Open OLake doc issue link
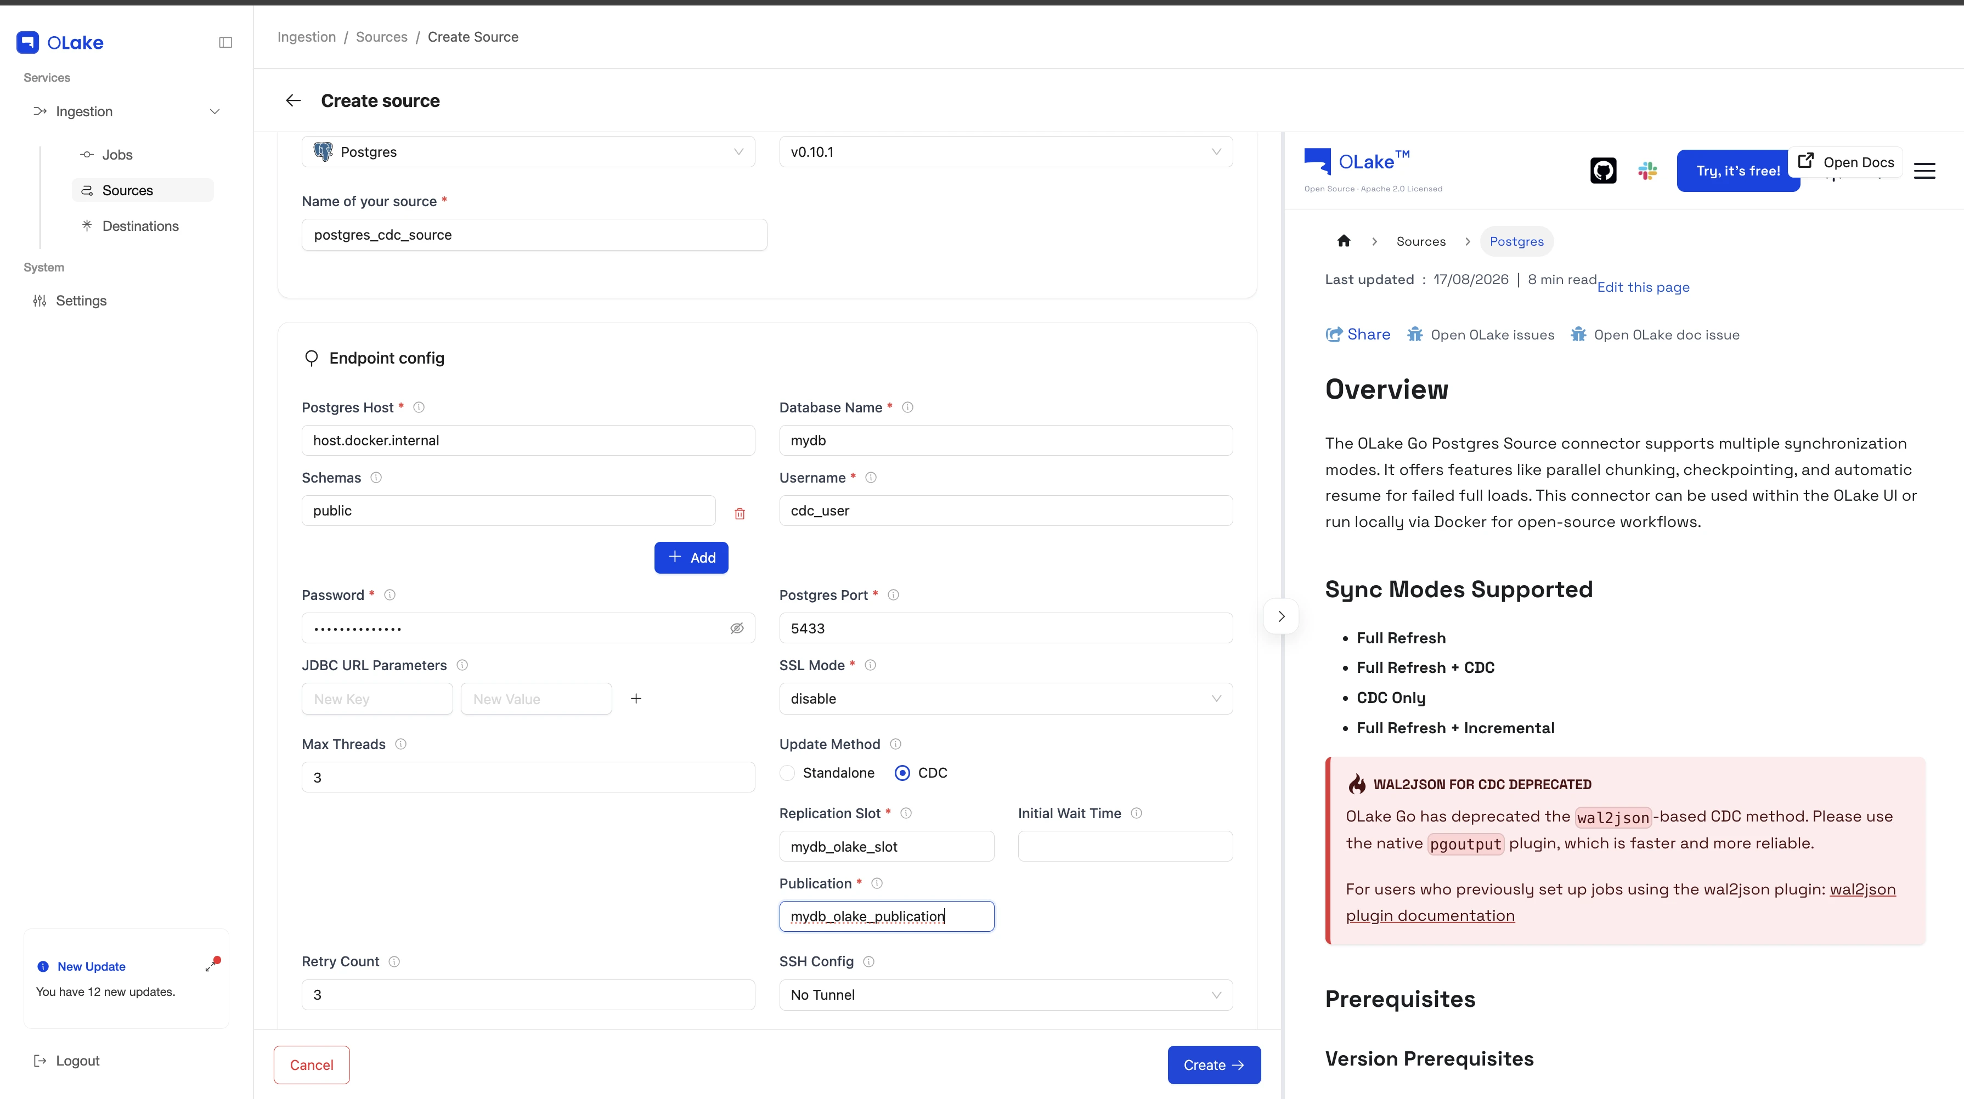Image resolution: width=1964 pixels, height=1099 pixels. pos(1655,335)
